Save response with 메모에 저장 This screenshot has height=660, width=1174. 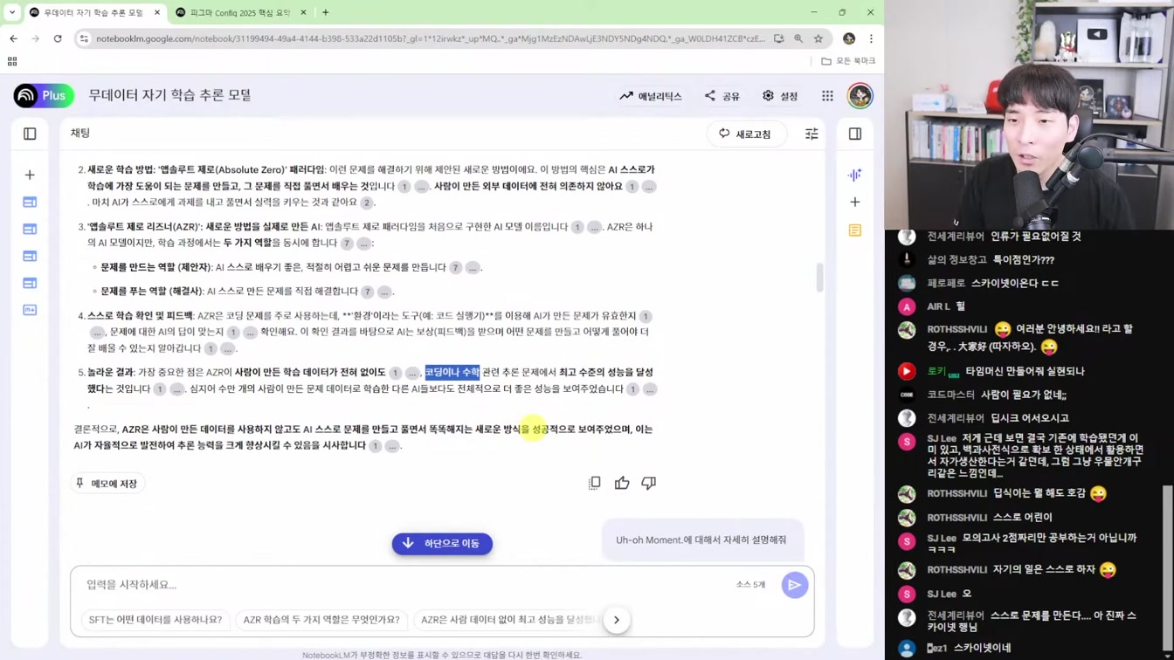(107, 483)
